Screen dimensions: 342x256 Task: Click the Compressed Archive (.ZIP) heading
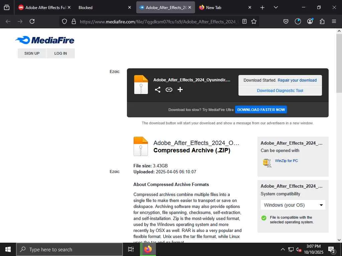click(192, 150)
